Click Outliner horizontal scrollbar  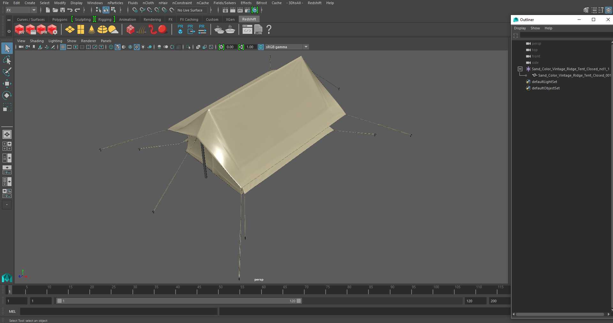tap(560, 314)
